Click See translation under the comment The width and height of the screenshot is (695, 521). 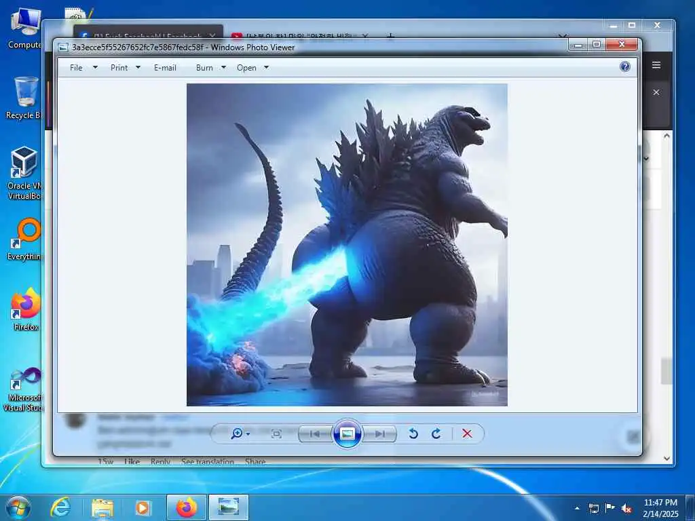click(x=208, y=461)
